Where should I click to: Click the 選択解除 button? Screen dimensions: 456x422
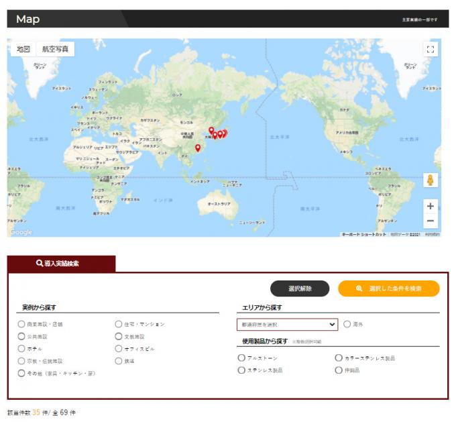pos(300,288)
